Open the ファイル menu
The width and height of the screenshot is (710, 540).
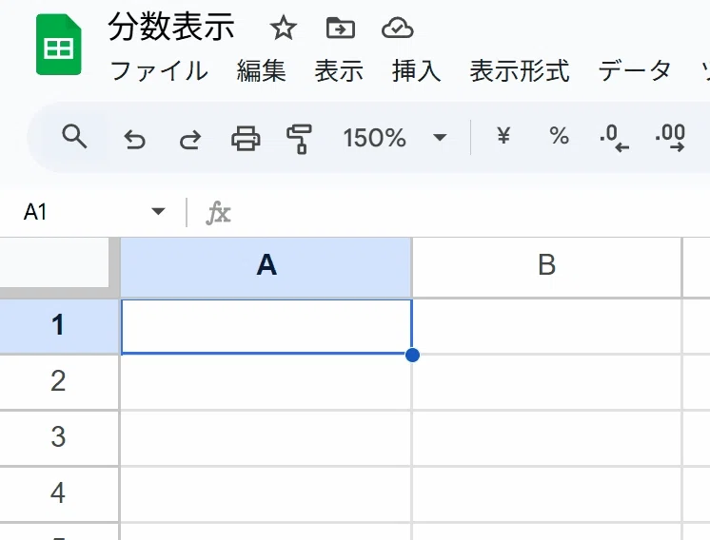(159, 71)
